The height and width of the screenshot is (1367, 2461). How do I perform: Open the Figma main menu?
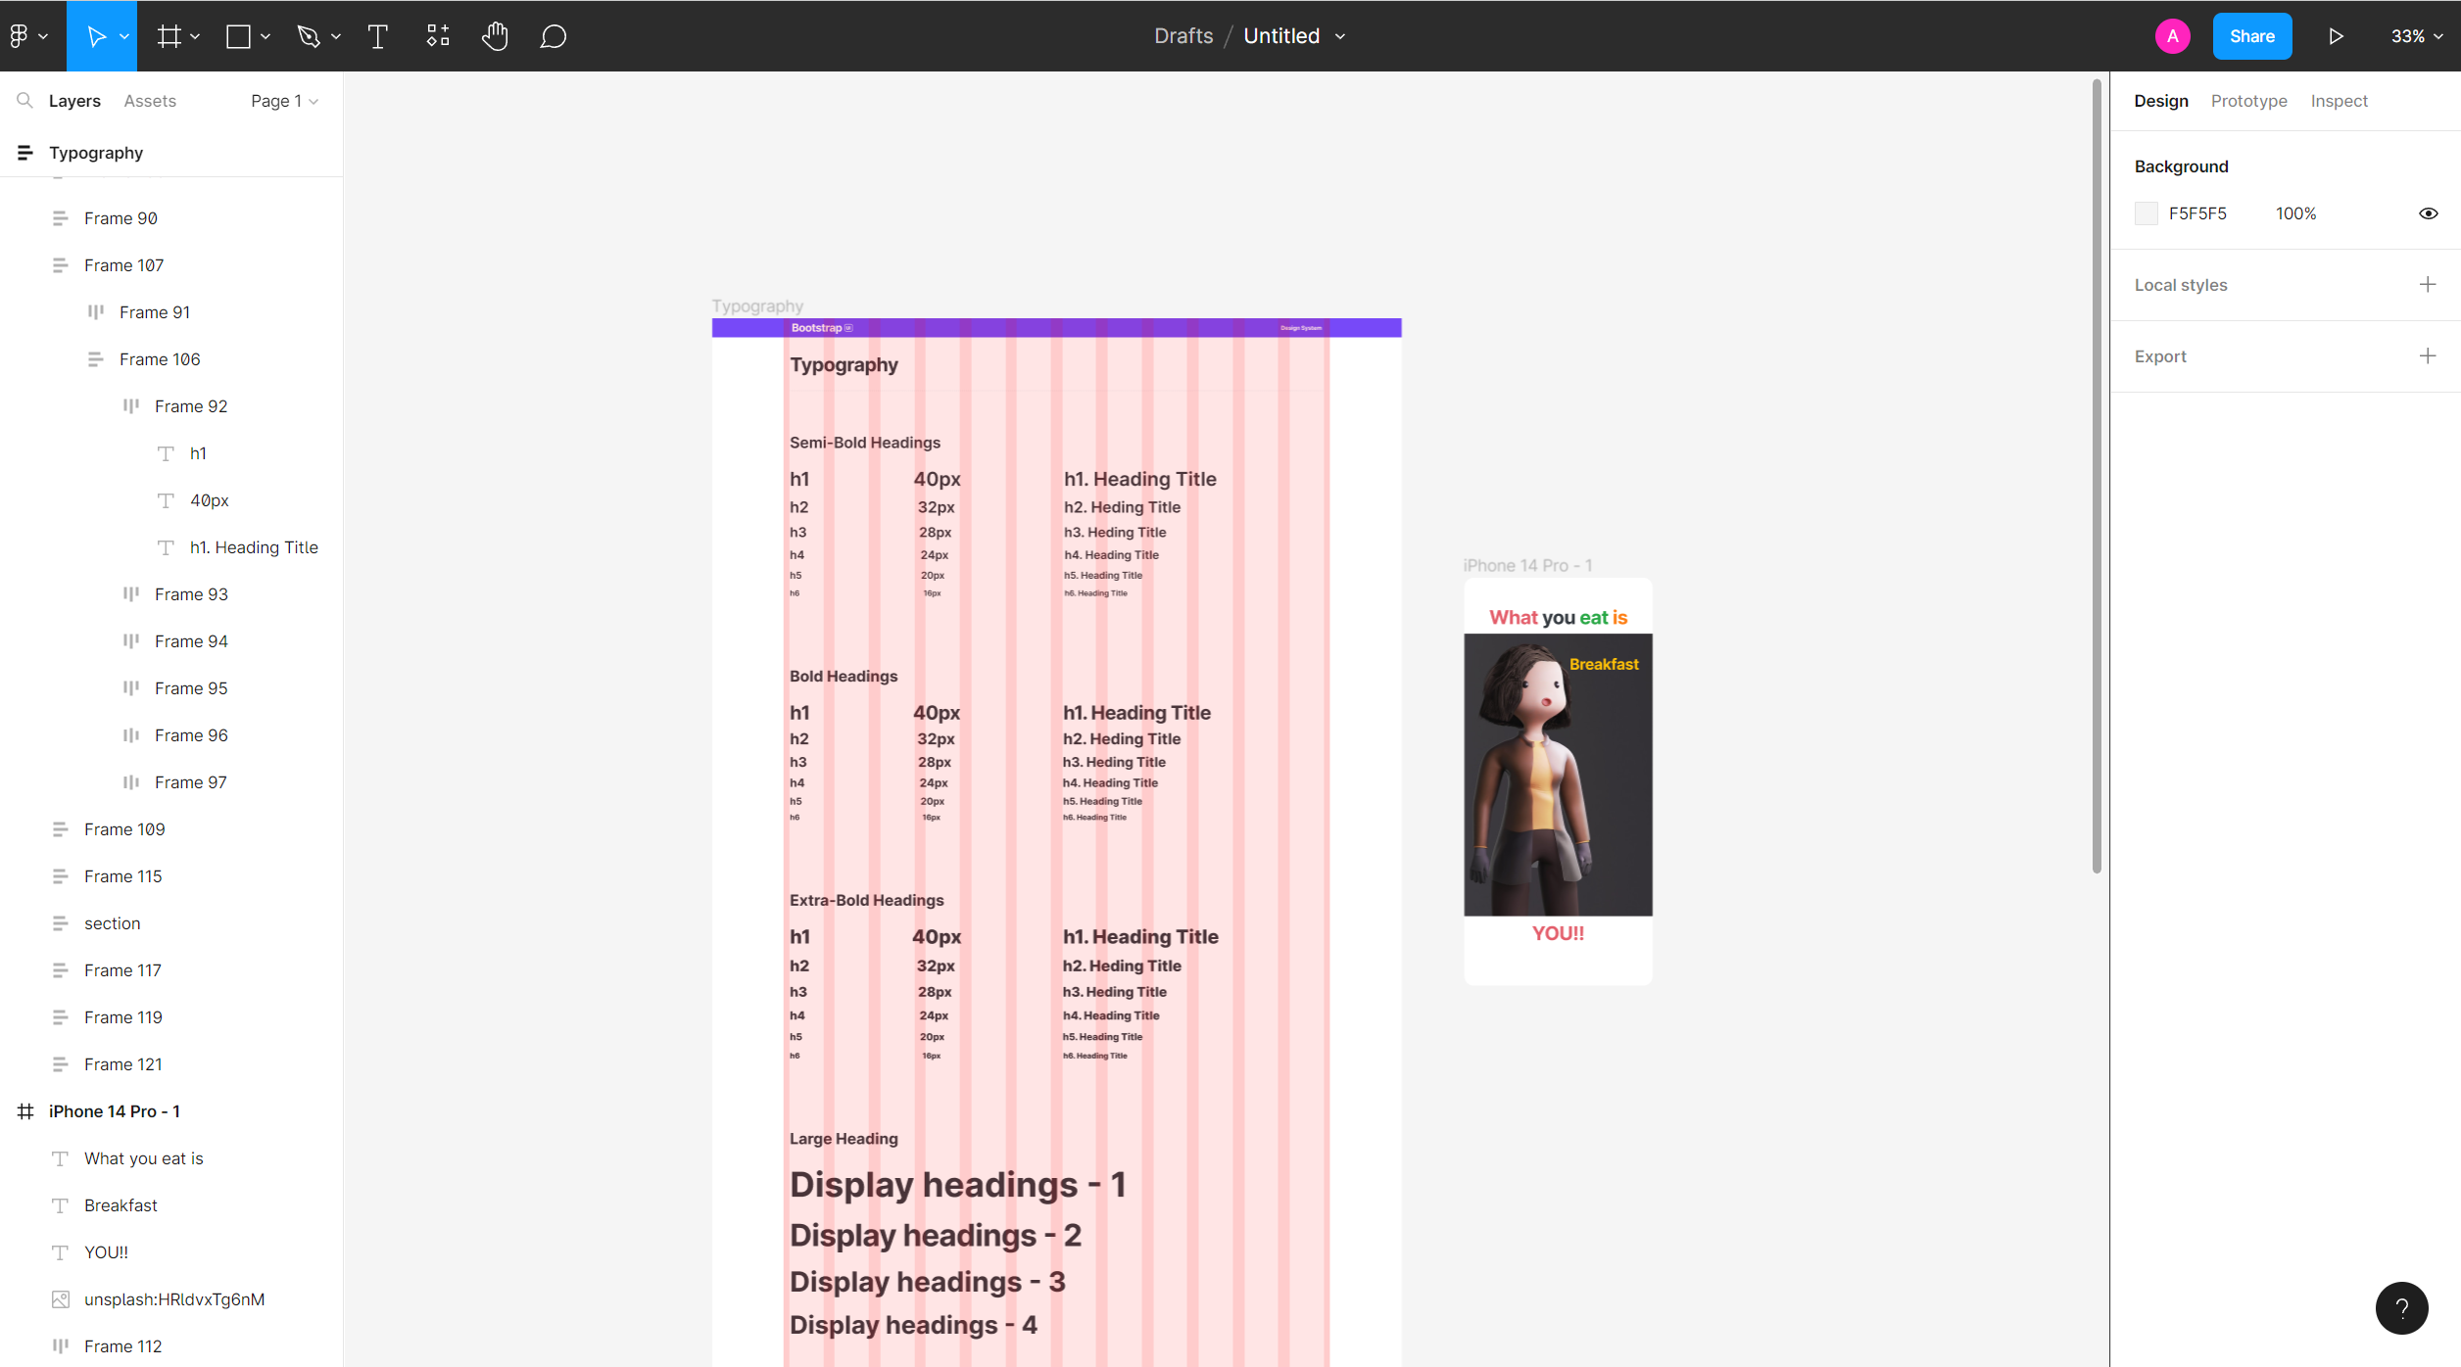click(26, 36)
